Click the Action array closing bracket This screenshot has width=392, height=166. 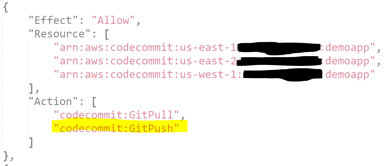point(31,142)
